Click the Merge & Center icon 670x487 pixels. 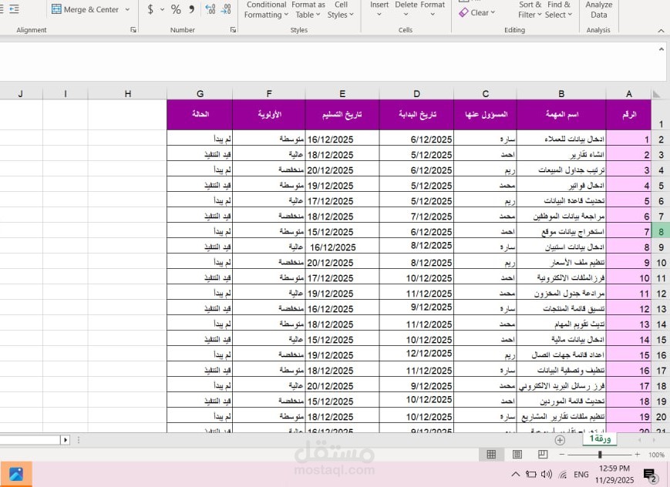tap(56, 9)
